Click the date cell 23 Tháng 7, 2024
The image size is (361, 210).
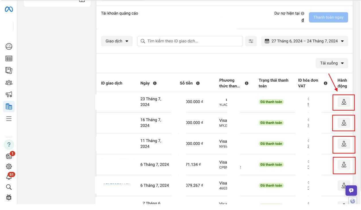(151, 102)
